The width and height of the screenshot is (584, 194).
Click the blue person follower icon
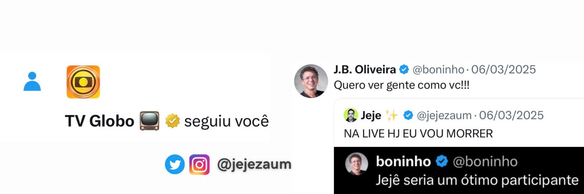click(x=32, y=81)
